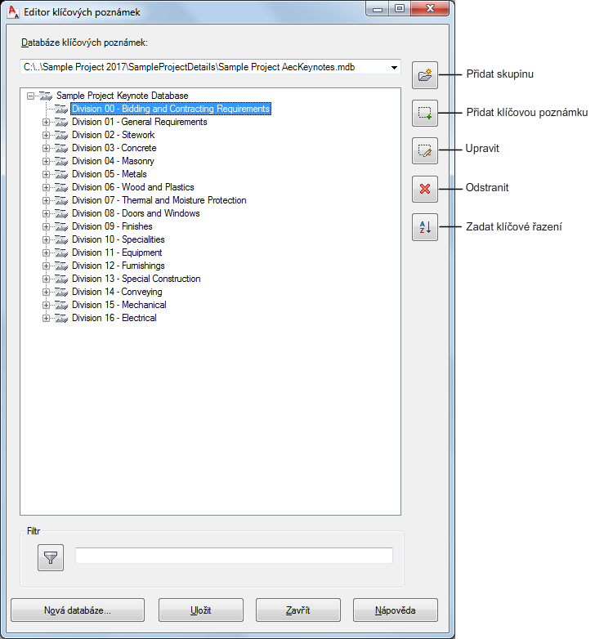Expand Division 10 - Specialities node

(46, 239)
